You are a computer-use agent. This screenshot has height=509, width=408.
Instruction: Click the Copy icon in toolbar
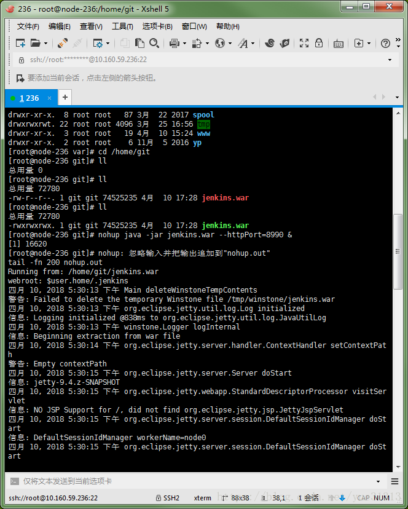(x=125, y=43)
